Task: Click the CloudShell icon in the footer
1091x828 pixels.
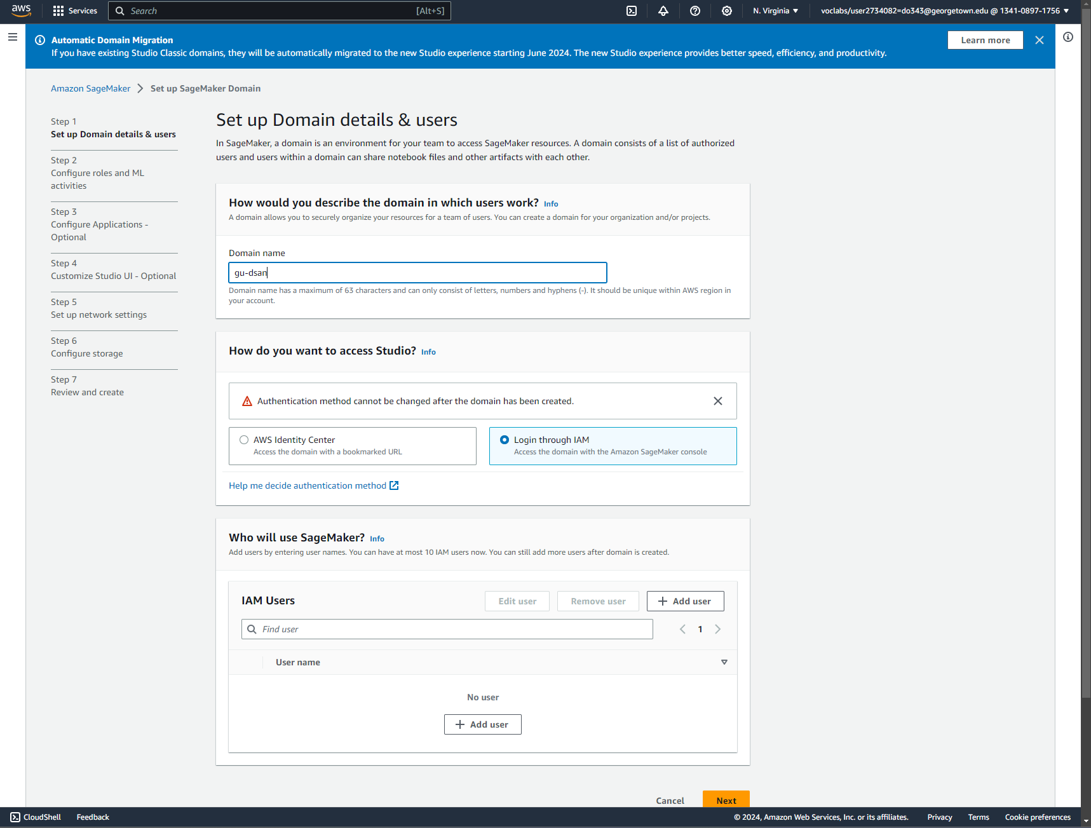Action: pyautogui.click(x=15, y=817)
